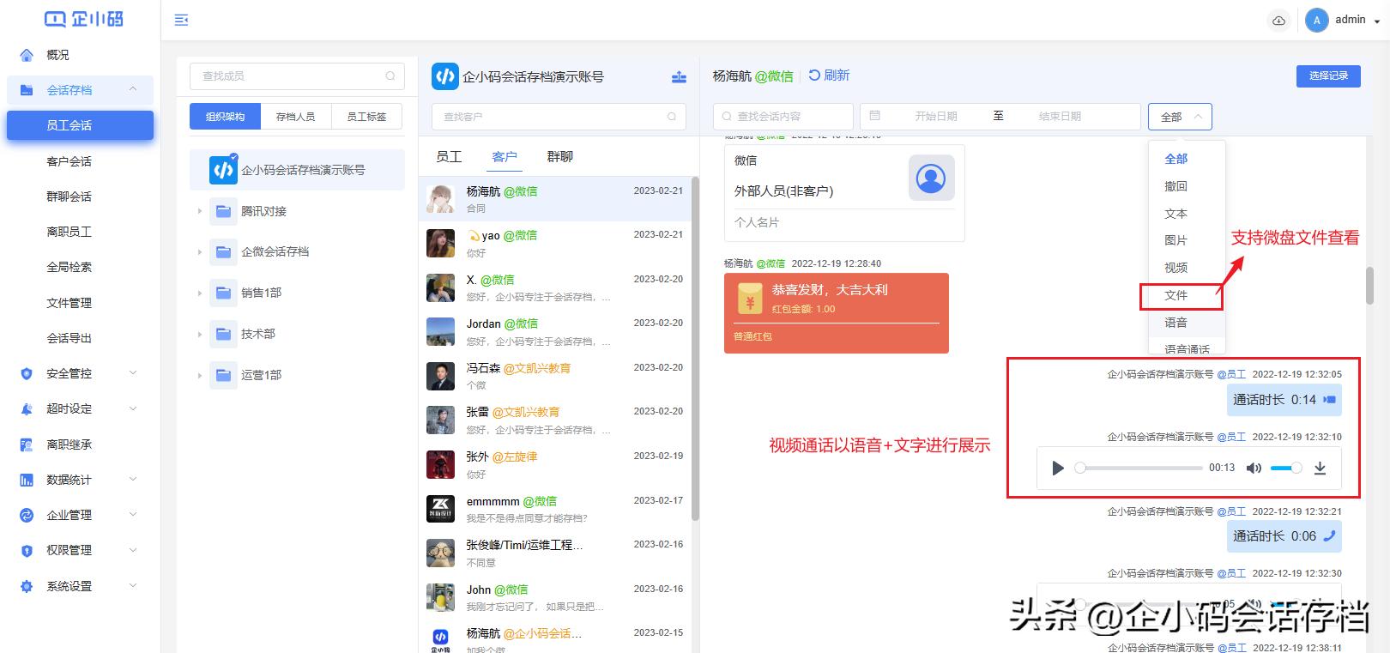Switch to 员工 conversation tab

(x=449, y=156)
